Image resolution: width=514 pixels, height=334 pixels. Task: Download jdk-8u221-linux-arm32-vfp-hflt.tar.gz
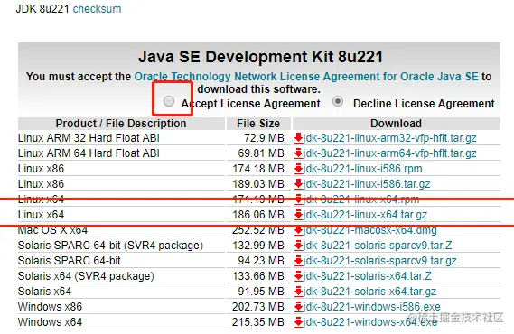[x=389, y=138]
